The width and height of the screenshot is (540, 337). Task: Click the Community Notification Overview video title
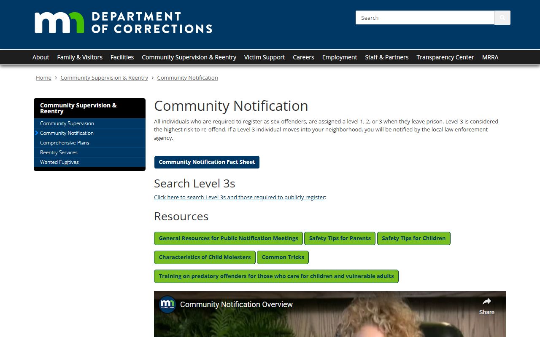pyautogui.click(x=236, y=305)
